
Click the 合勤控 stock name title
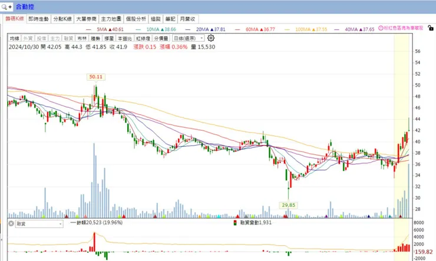click(25, 6)
